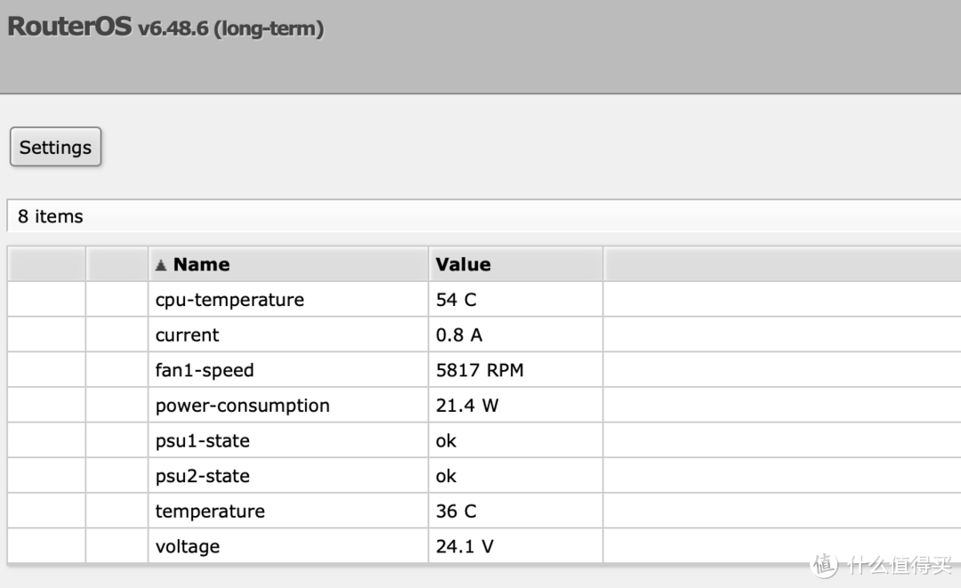Click the 5817 RPM value
961x588 pixels.
pos(480,370)
